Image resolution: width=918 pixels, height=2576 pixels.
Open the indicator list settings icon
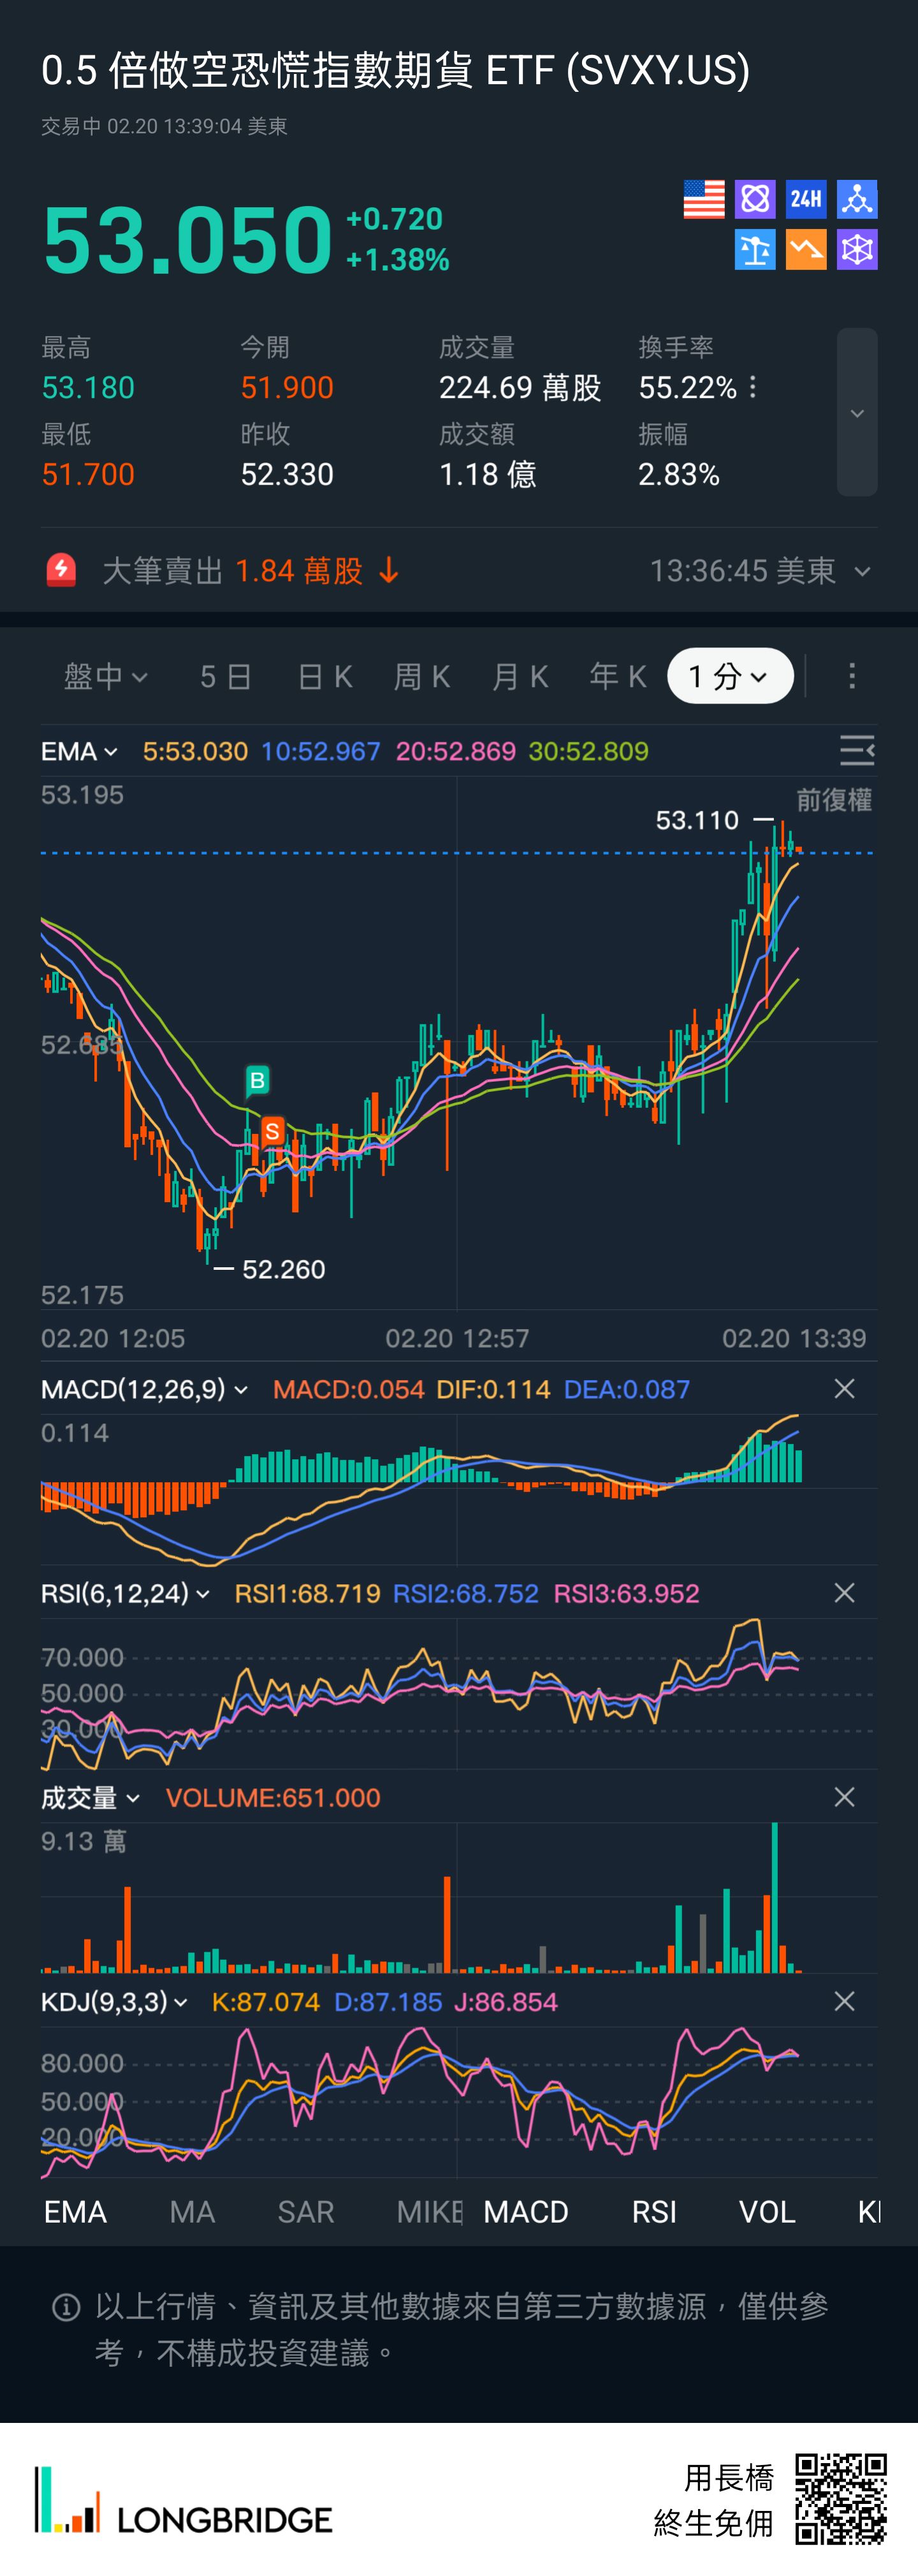[856, 751]
